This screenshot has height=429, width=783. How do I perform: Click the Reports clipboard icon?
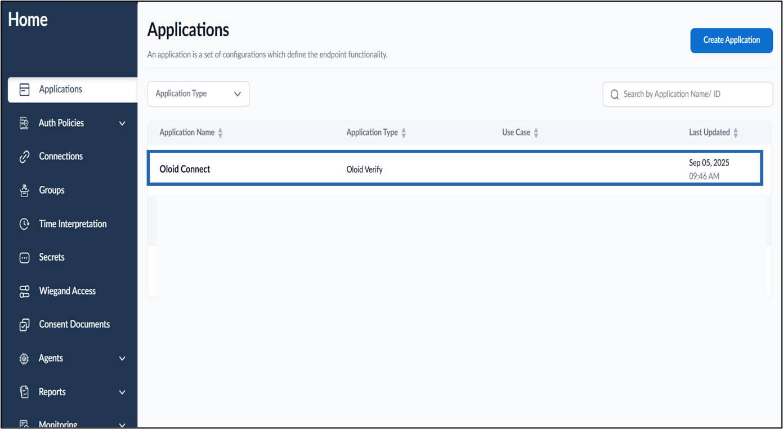pos(24,392)
